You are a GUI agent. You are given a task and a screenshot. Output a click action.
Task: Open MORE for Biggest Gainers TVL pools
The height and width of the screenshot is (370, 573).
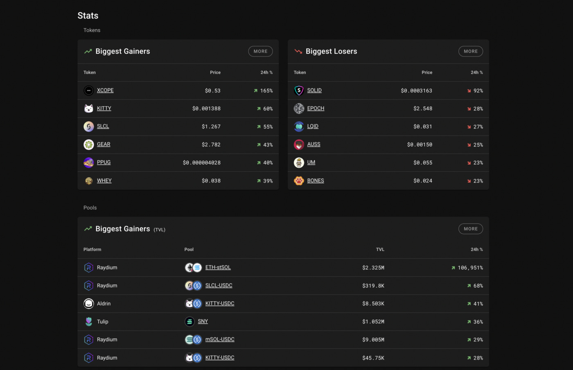tap(471, 228)
